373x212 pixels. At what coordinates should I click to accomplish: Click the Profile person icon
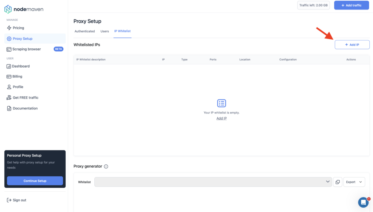click(x=9, y=87)
